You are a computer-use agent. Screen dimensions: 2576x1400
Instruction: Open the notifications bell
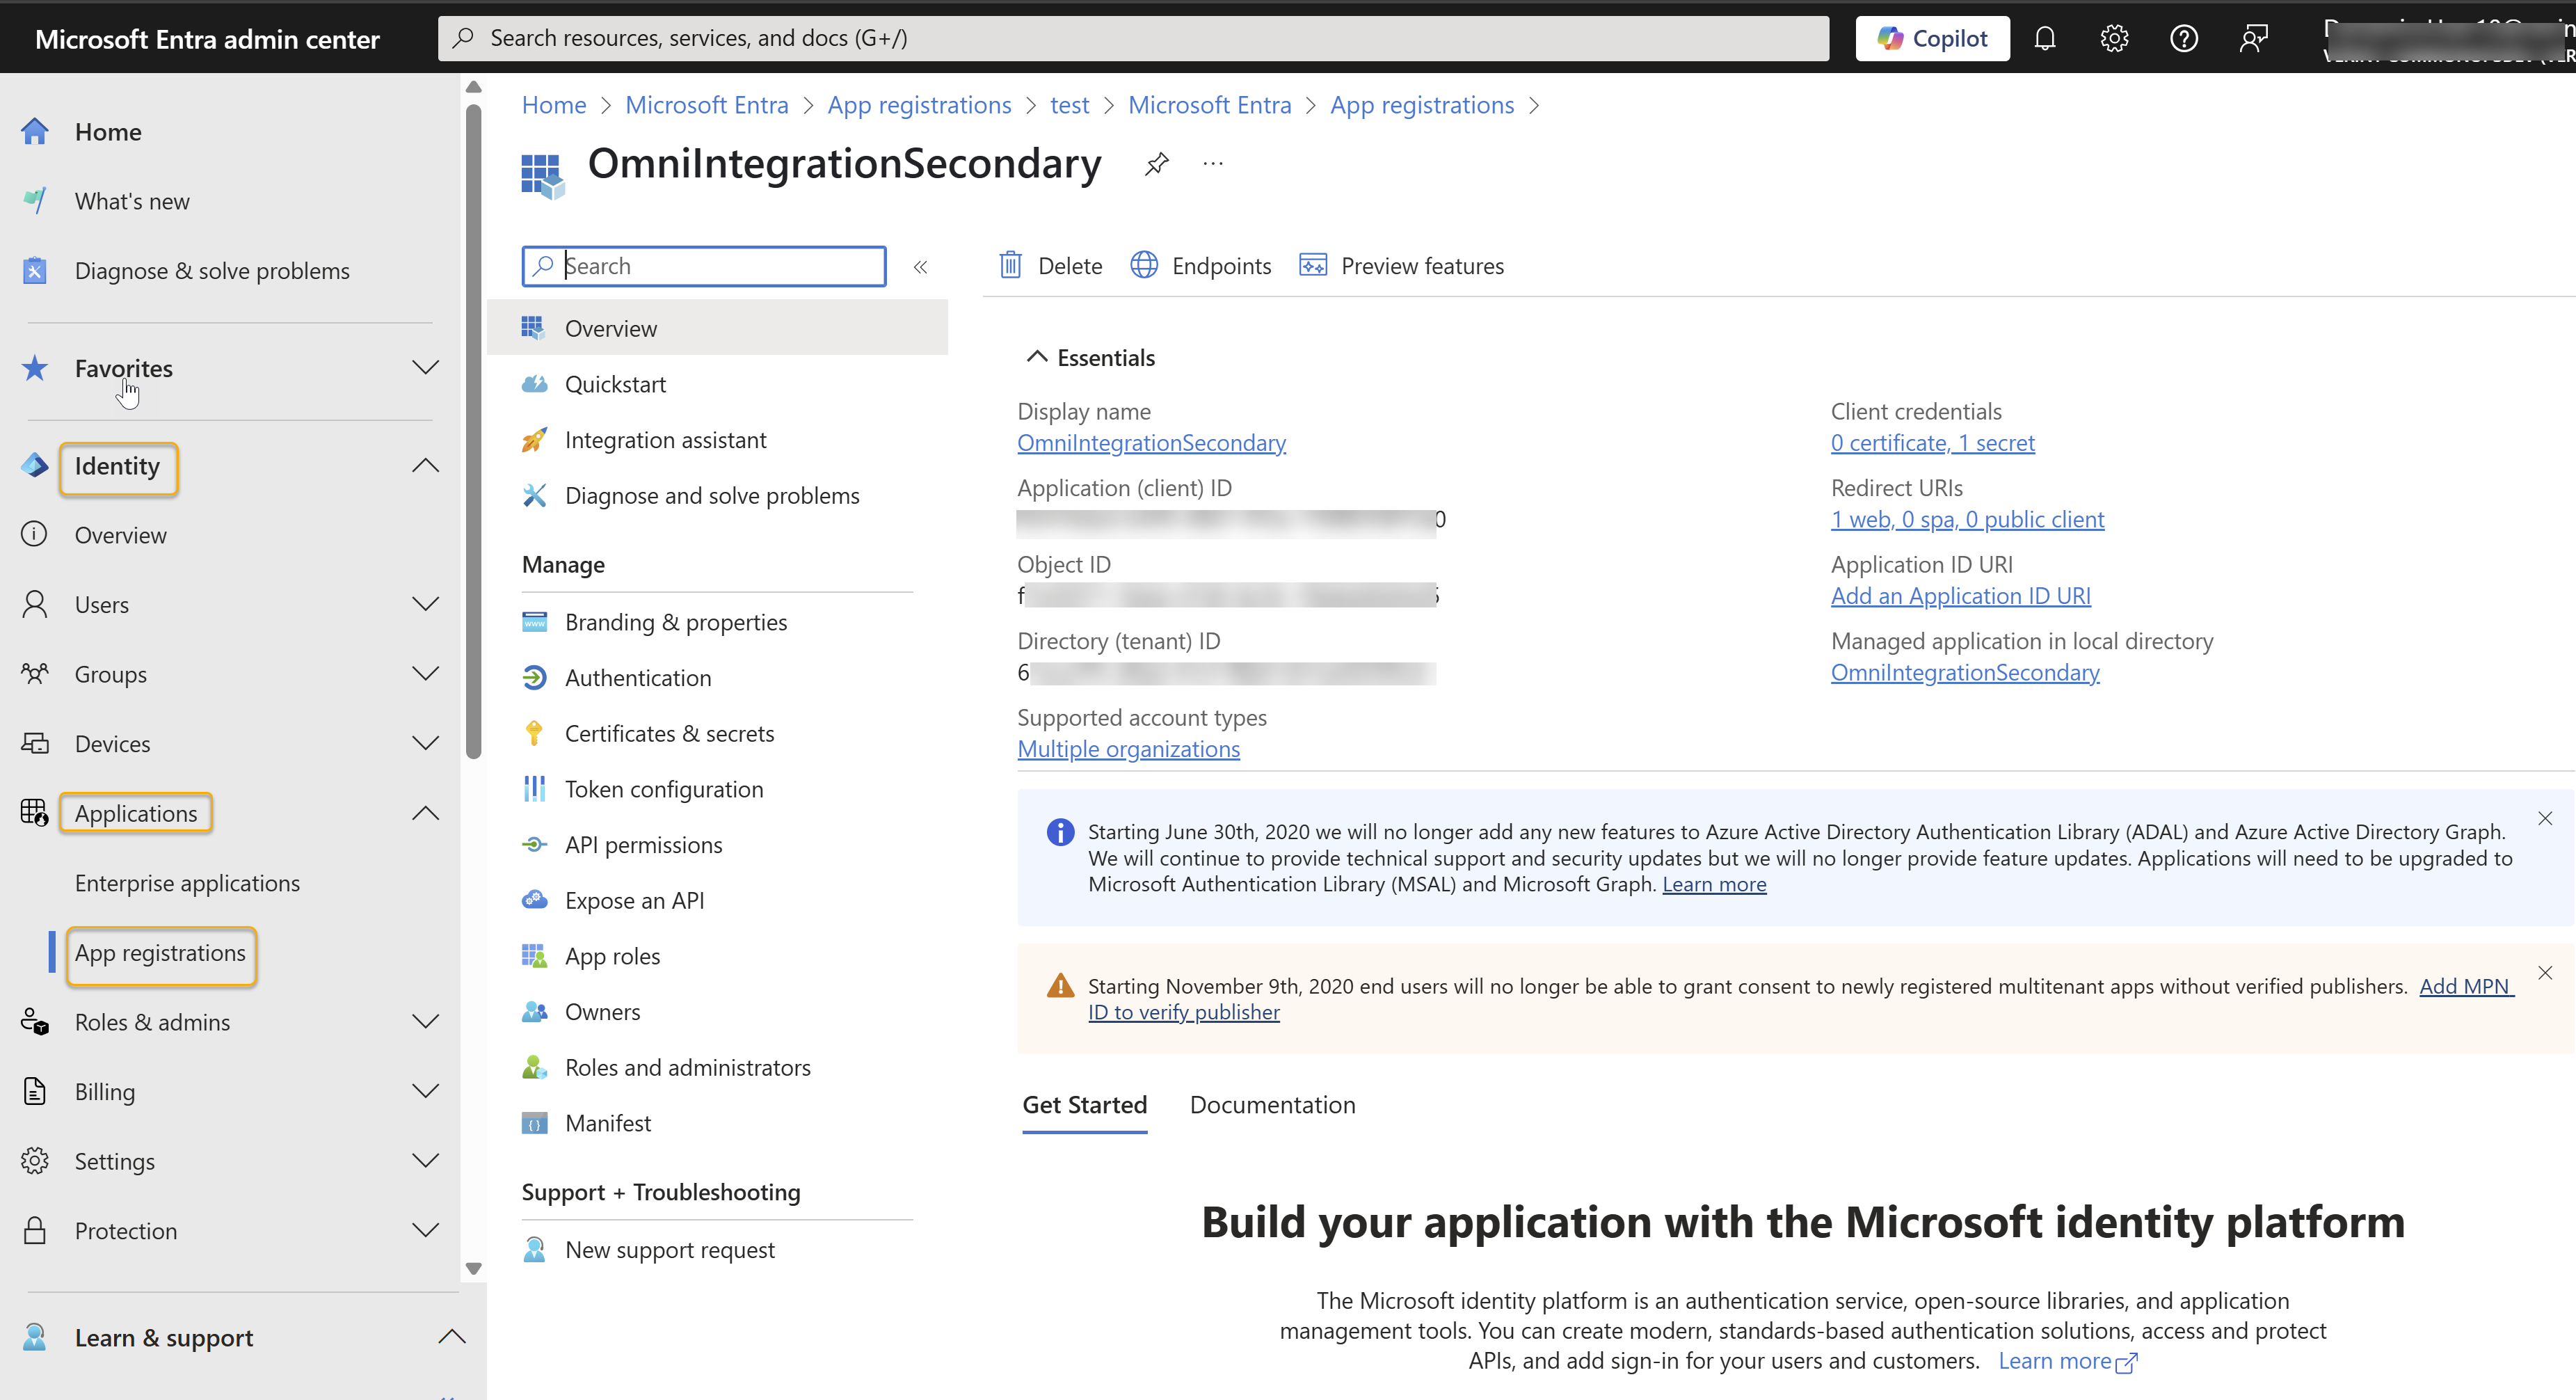pos(2045,38)
